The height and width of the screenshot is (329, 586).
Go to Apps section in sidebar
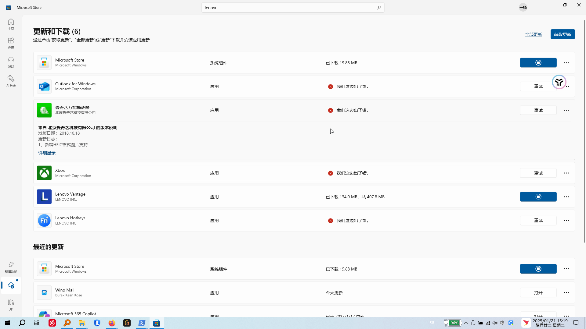(x=11, y=43)
